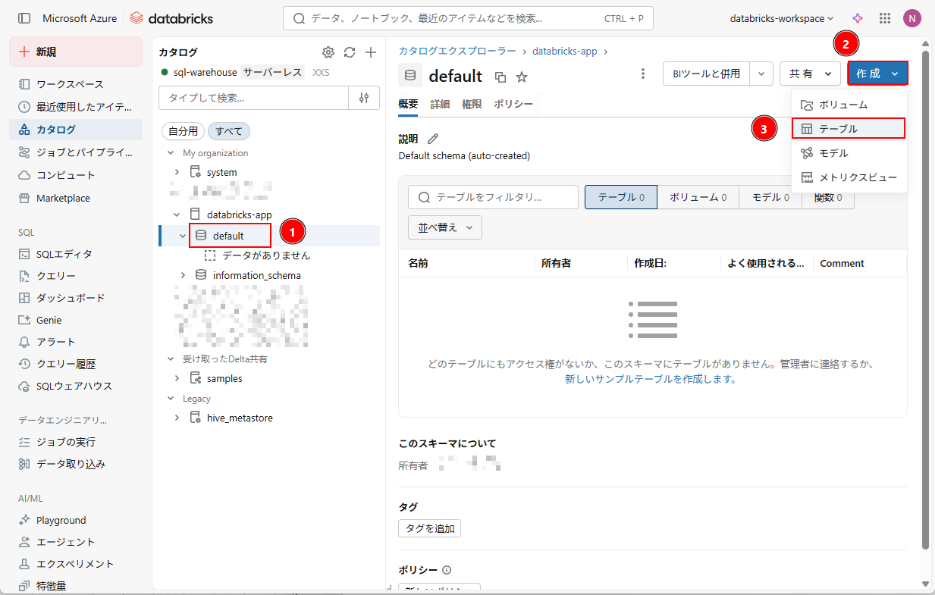Viewport: 935px width, 595px height.
Task: Open the app switcher grid icon
Action: (884, 18)
